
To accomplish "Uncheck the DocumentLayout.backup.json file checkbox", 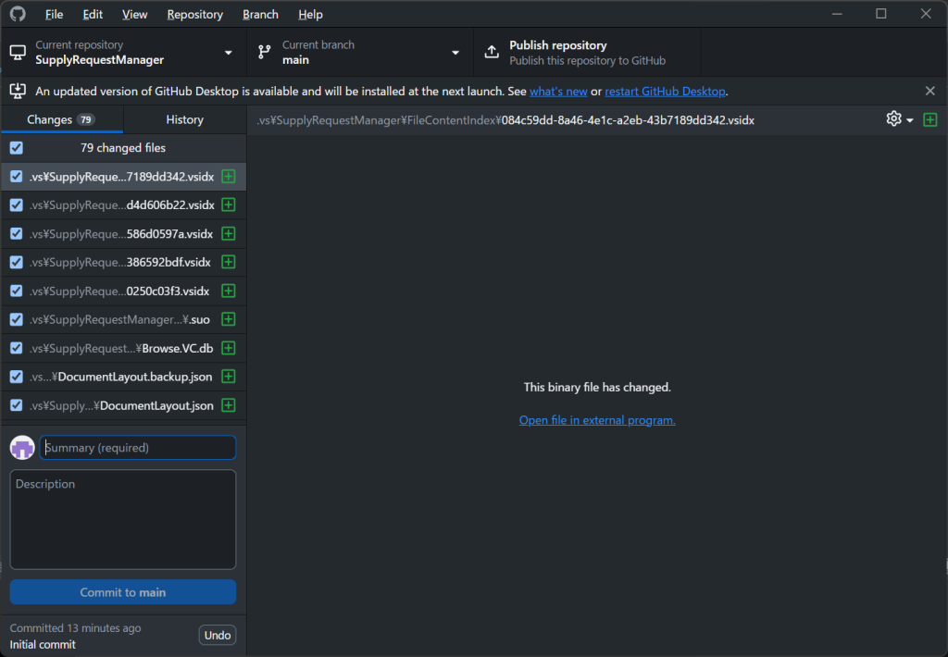I will (x=17, y=377).
